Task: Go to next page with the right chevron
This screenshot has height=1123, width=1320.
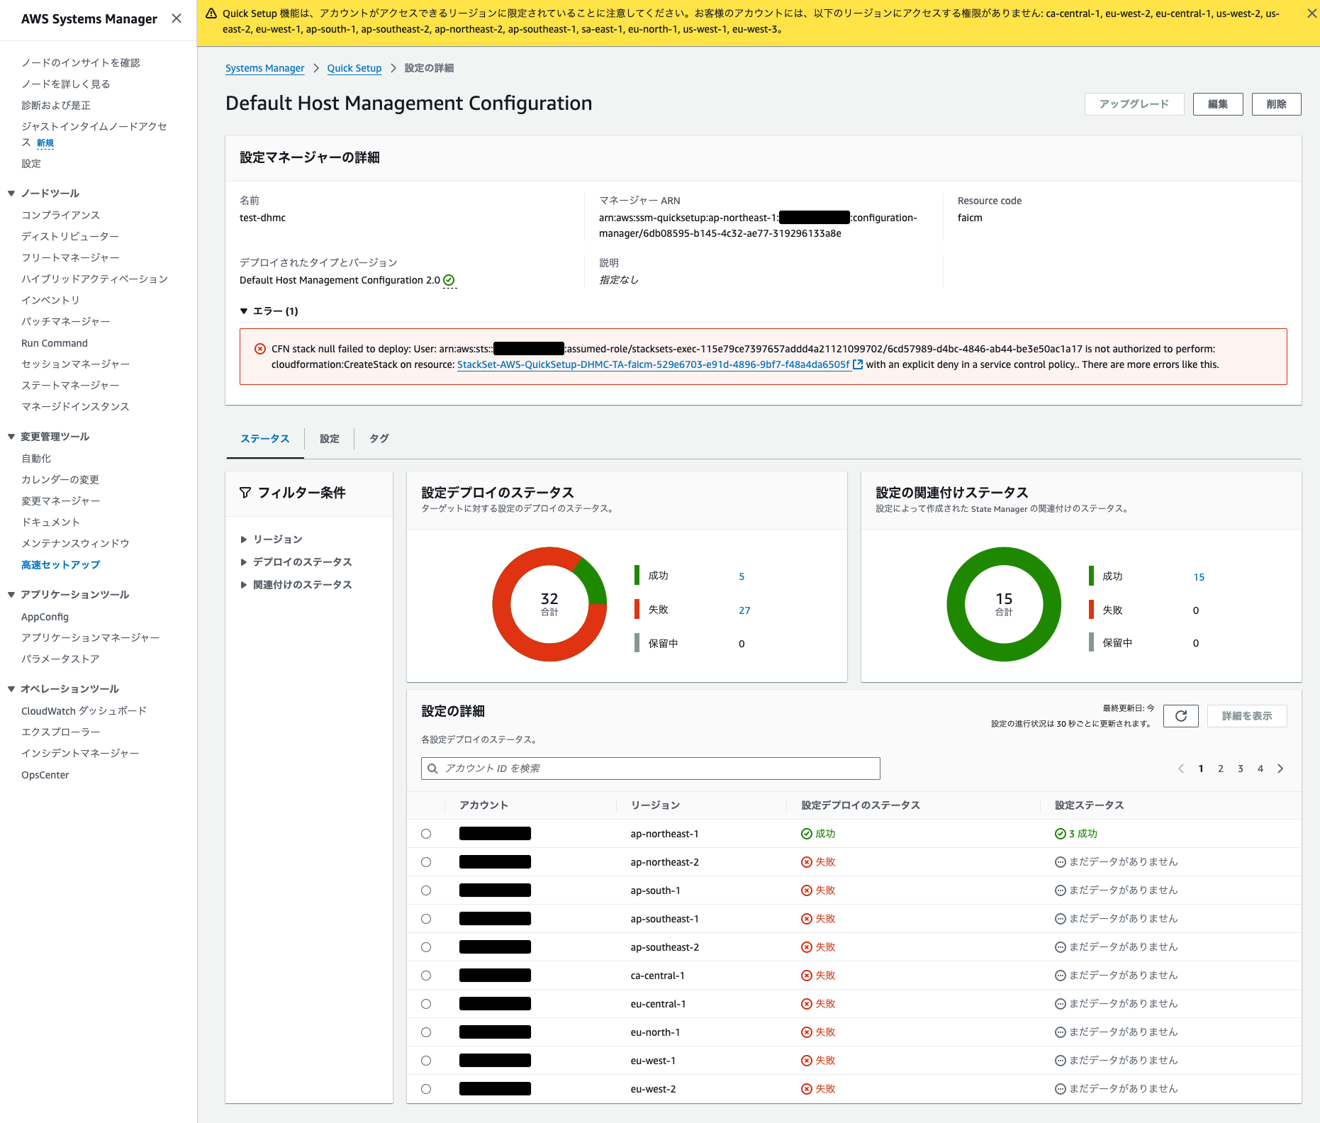Action: click(x=1280, y=769)
